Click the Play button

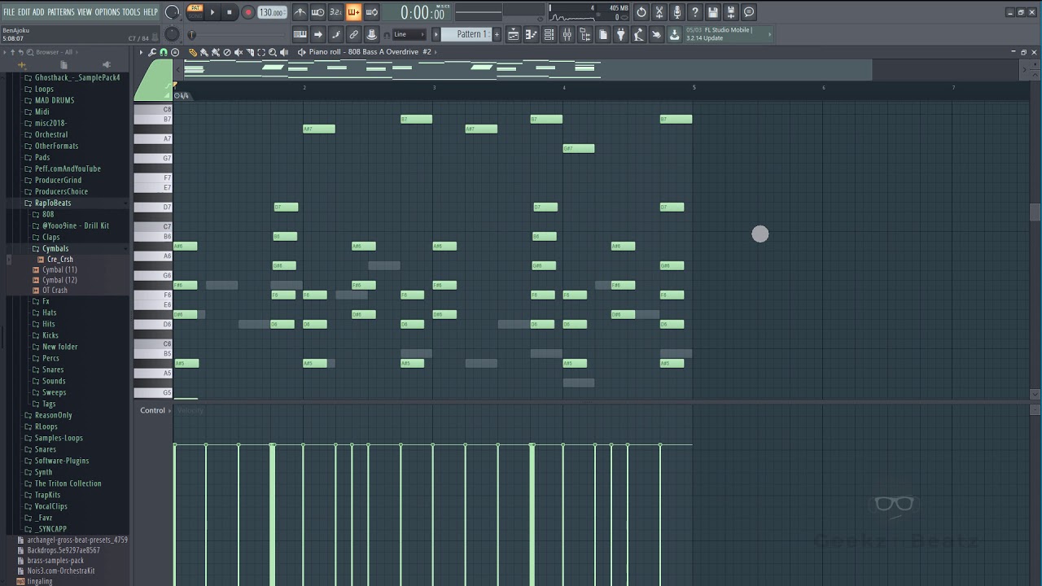[212, 12]
